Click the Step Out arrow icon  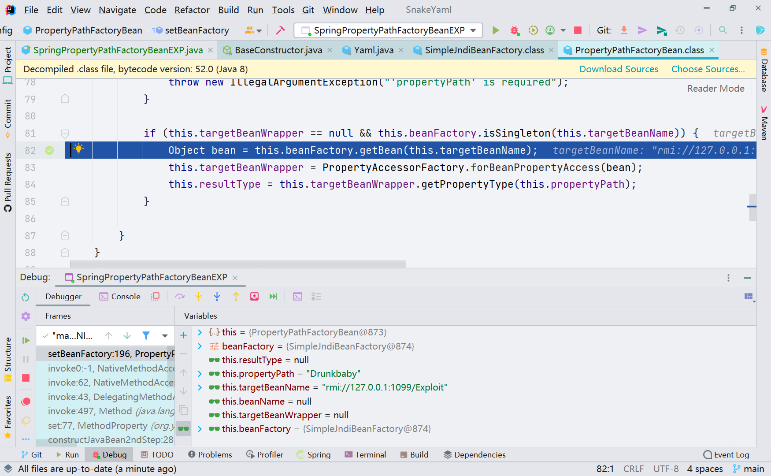[236, 297]
